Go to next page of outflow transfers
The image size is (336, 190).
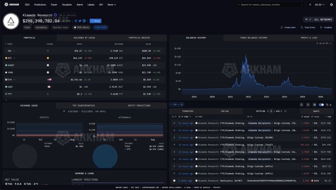click(281, 111)
